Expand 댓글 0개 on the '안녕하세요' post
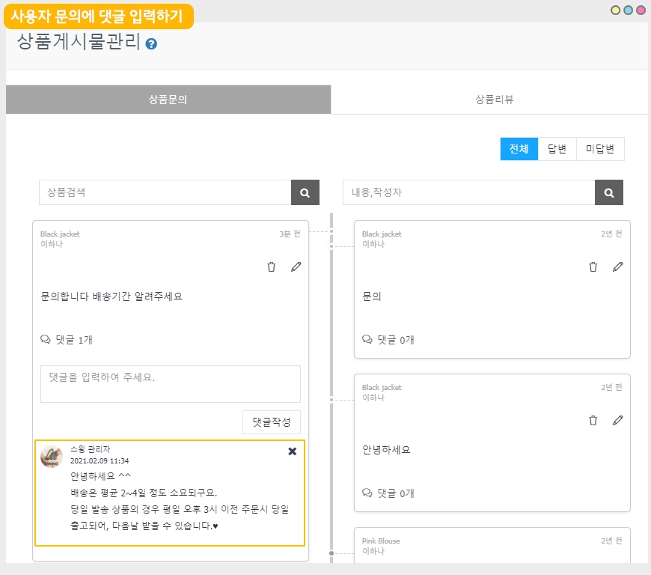 388,493
